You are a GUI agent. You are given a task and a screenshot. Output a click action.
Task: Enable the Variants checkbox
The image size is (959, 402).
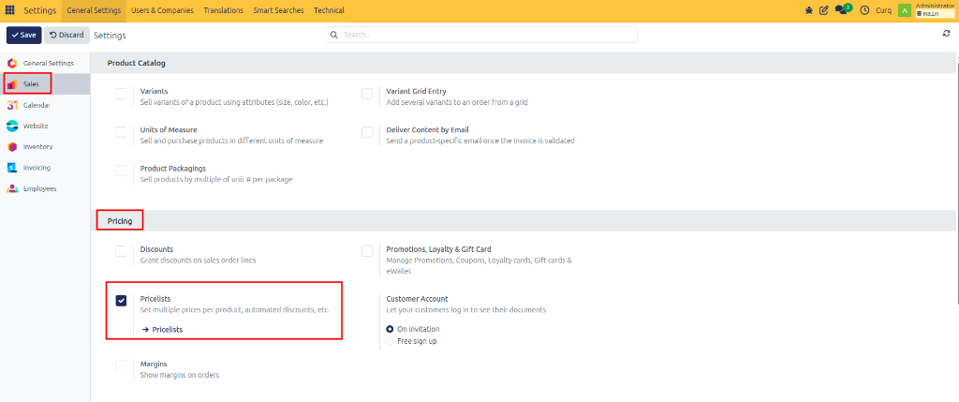pyautogui.click(x=121, y=94)
